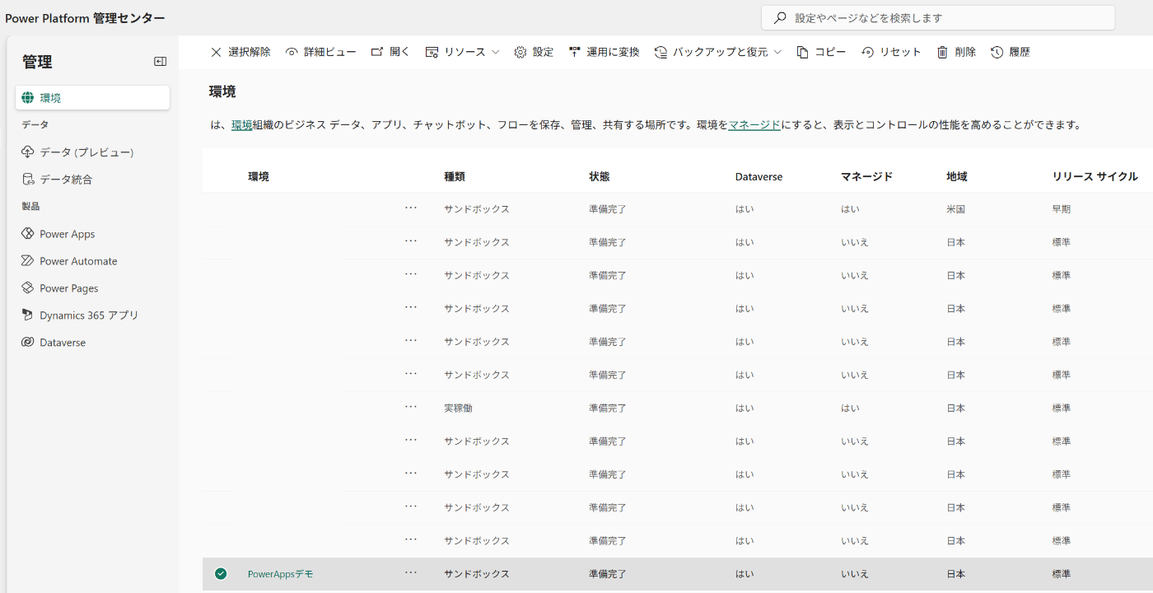Open more options (…) for the 実稼働 row
The width and height of the screenshot is (1153, 593).
pos(411,406)
